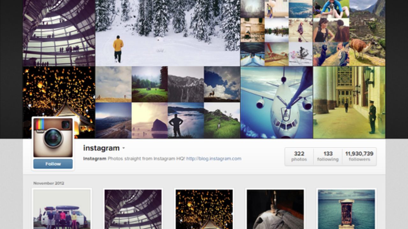The height and width of the screenshot is (229, 408).
Task: Click the November 2012 section heading
Action: (49, 183)
